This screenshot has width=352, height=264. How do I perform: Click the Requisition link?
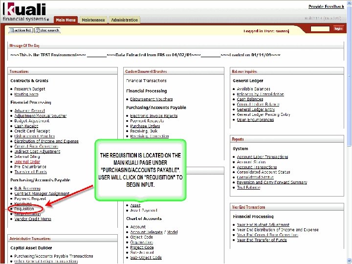(24, 209)
